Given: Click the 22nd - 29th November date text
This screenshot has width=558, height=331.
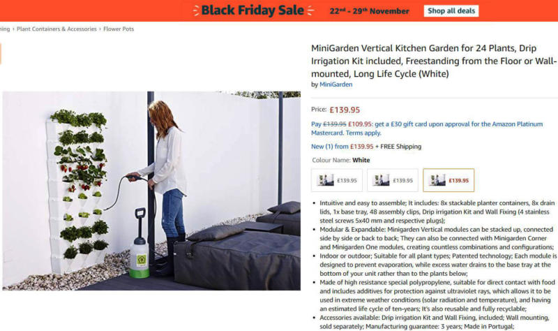Looking at the screenshot, I should (369, 11).
